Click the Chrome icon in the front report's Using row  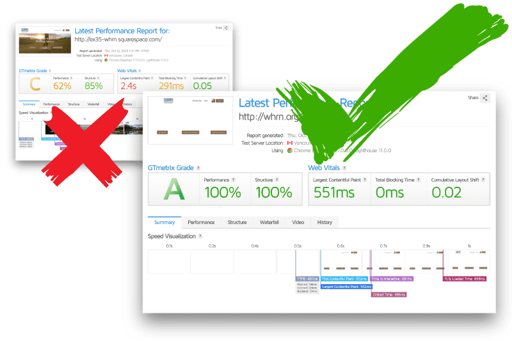pos(290,150)
